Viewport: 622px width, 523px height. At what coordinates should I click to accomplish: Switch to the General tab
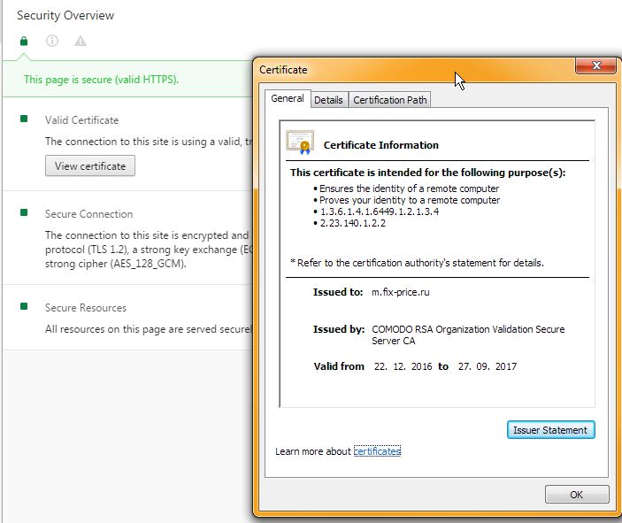[x=288, y=98]
